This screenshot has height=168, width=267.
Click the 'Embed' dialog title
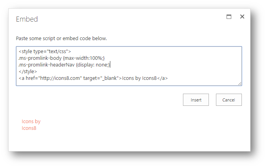[x=27, y=19]
